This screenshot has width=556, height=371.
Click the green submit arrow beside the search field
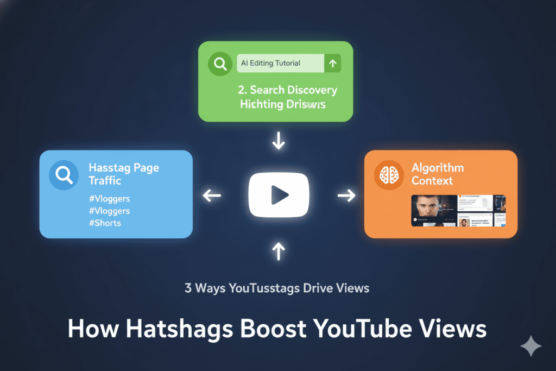(332, 63)
